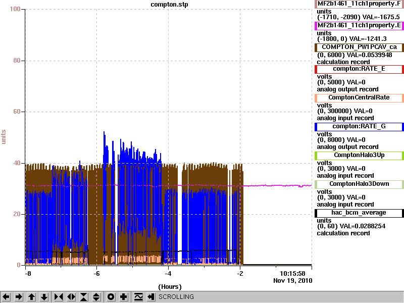Zoom in vertically with the hourglass-shaped icon
Viewport: 404px width, 303px height.
[84, 297]
